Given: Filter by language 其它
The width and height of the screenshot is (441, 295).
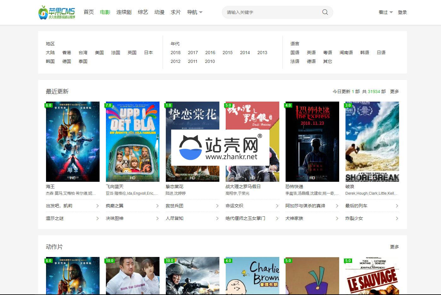Looking at the screenshot, I should pyautogui.click(x=328, y=61).
